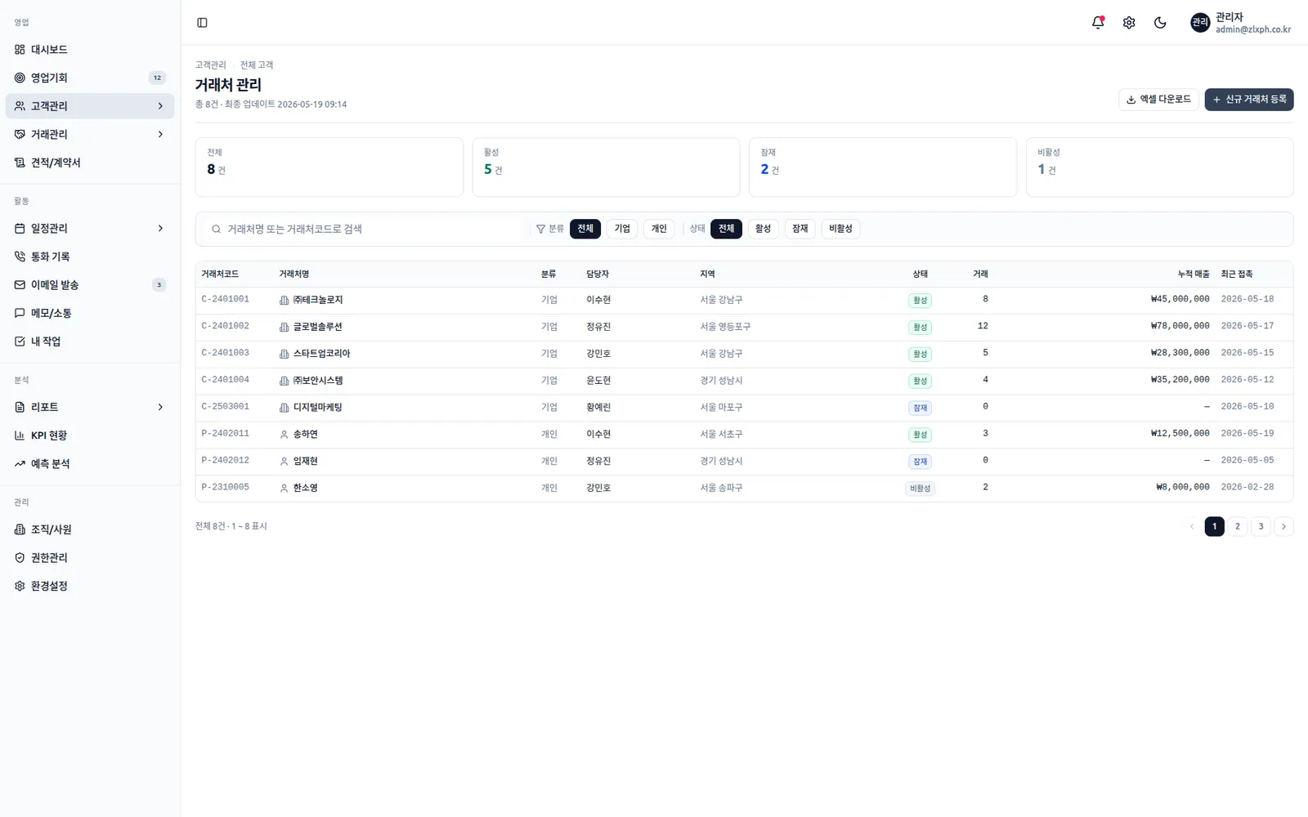Filter status by 잠재
This screenshot has height=817, width=1308.
(800, 229)
